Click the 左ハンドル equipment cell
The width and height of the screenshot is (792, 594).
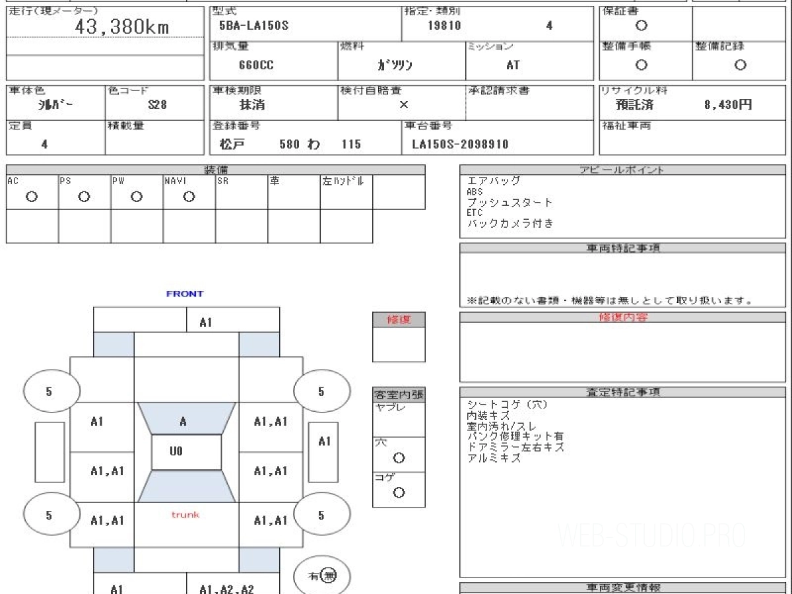pyautogui.click(x=346, y=192)
